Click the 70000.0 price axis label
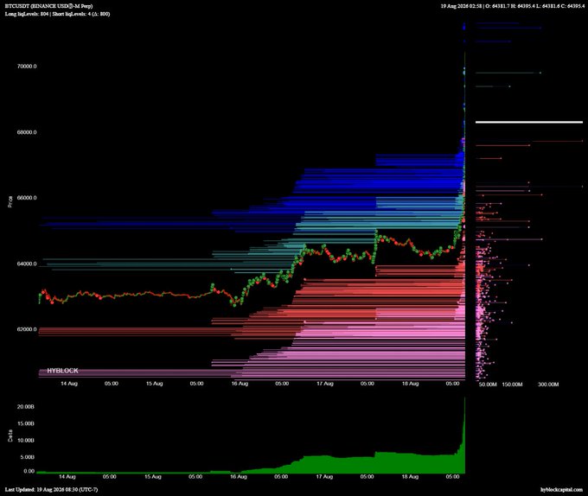 27,67
